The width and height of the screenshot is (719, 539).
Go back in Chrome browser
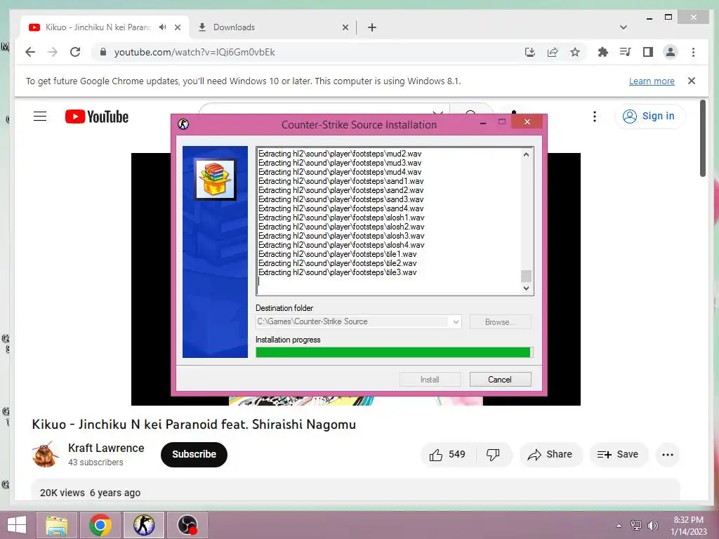click(30, 52)
